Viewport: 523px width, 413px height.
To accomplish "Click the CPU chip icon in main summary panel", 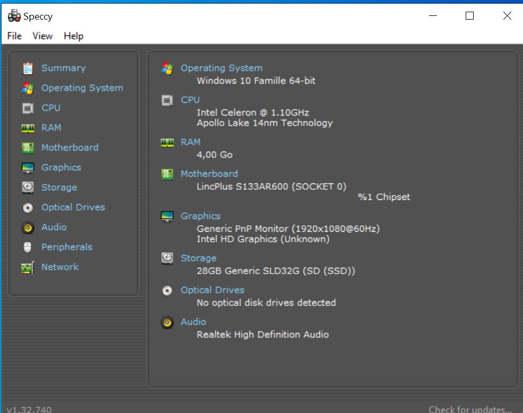I will tap(167, 100).
